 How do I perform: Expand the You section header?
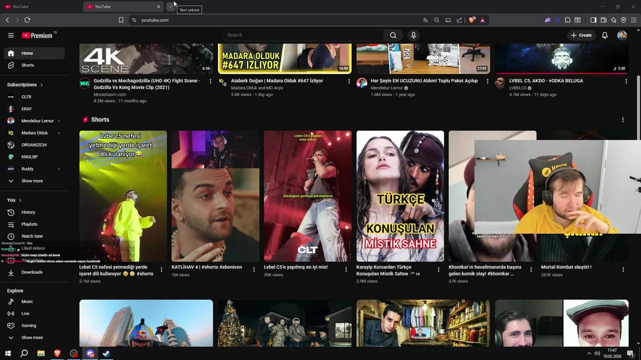pos(14,200)
